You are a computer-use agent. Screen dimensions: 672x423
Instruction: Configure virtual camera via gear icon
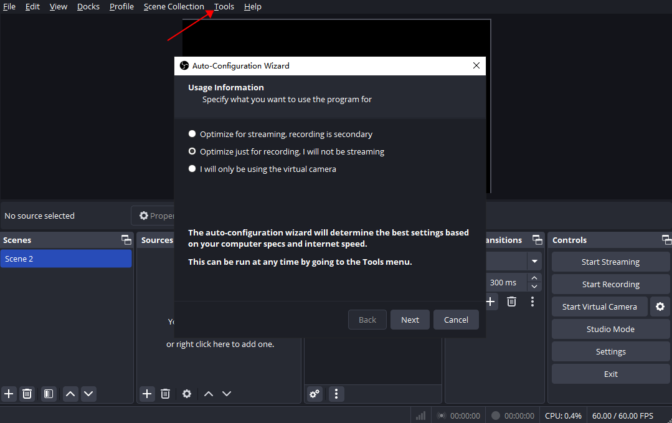[660, 307]
